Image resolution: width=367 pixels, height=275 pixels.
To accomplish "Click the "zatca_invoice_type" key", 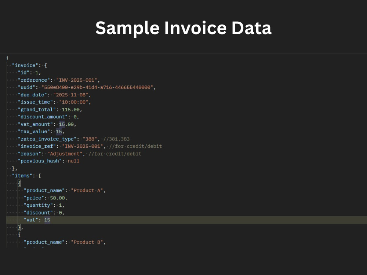I will [47, 139].
